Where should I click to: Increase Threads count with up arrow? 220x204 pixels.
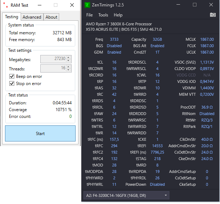coord(68,67)
